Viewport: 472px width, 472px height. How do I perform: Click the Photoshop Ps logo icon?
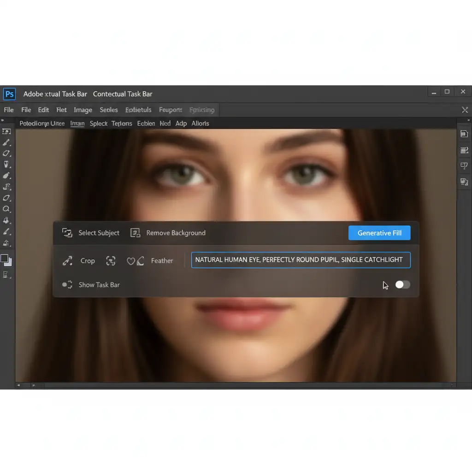click(x=9, y=94)
